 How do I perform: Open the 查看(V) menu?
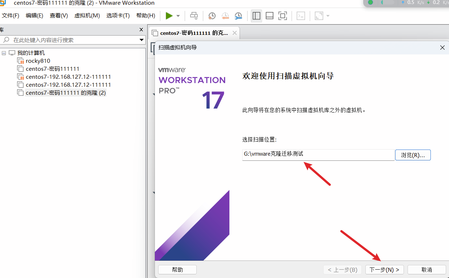pyautogui.click(x=59, y=16)
